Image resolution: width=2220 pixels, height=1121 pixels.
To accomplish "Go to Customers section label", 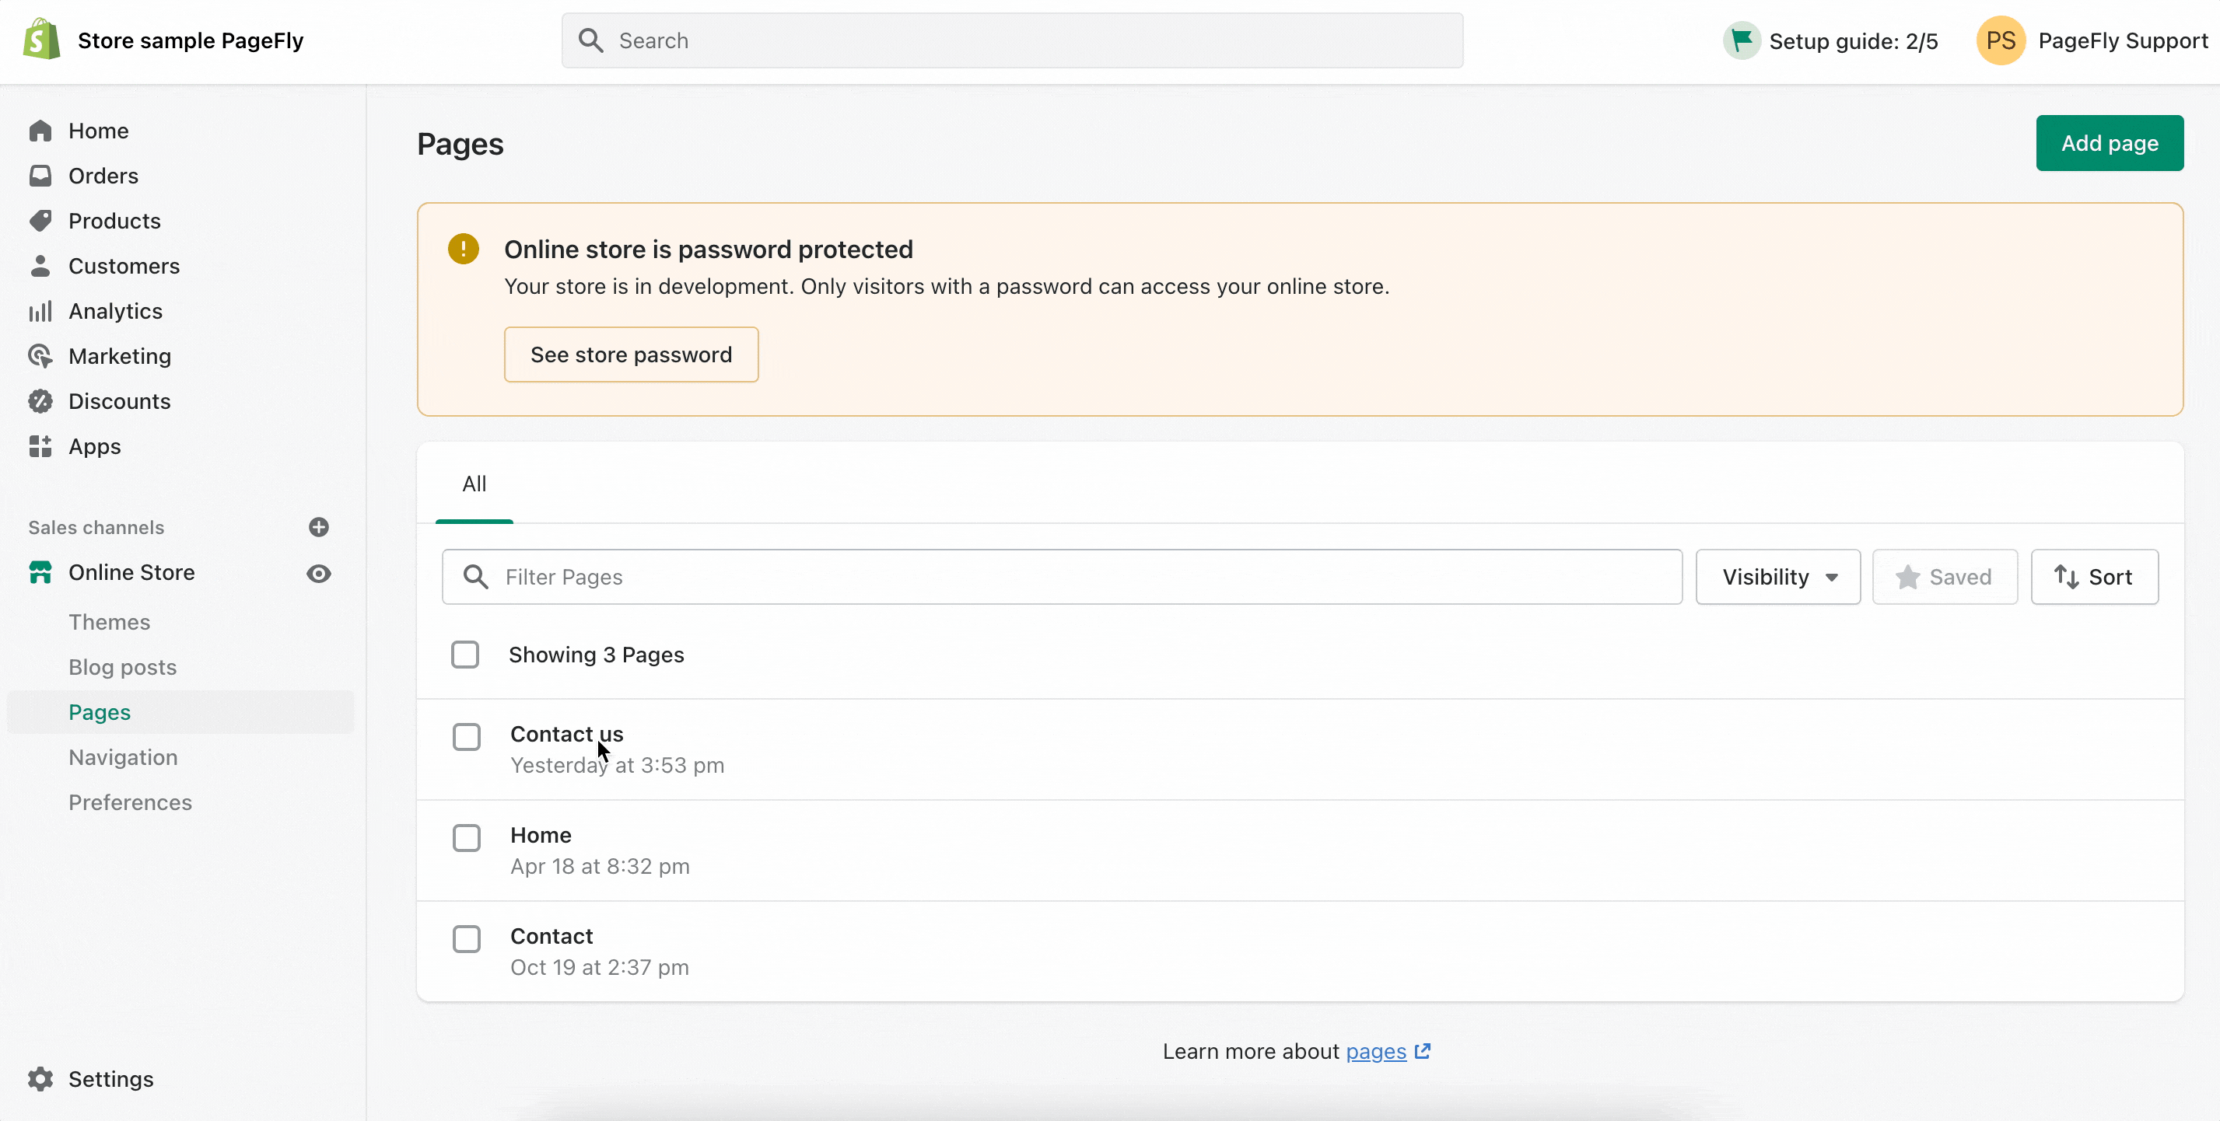I will tap(124, 266).
